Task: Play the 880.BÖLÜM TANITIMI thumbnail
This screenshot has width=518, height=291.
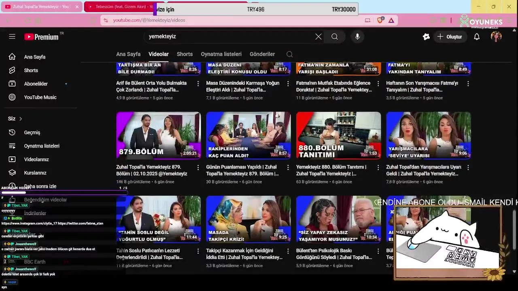Action: pyautogui.click(x=338, y=135)
